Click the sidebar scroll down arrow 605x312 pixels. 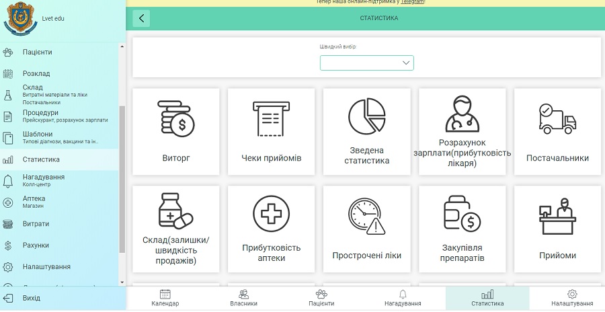(x=122, y=282)
